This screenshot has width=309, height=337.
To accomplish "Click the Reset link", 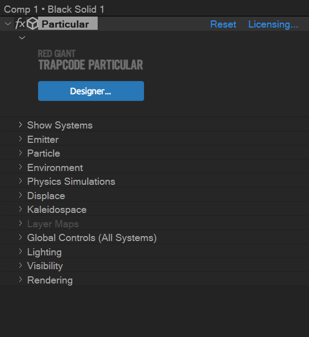I will (x=223, y=24).
